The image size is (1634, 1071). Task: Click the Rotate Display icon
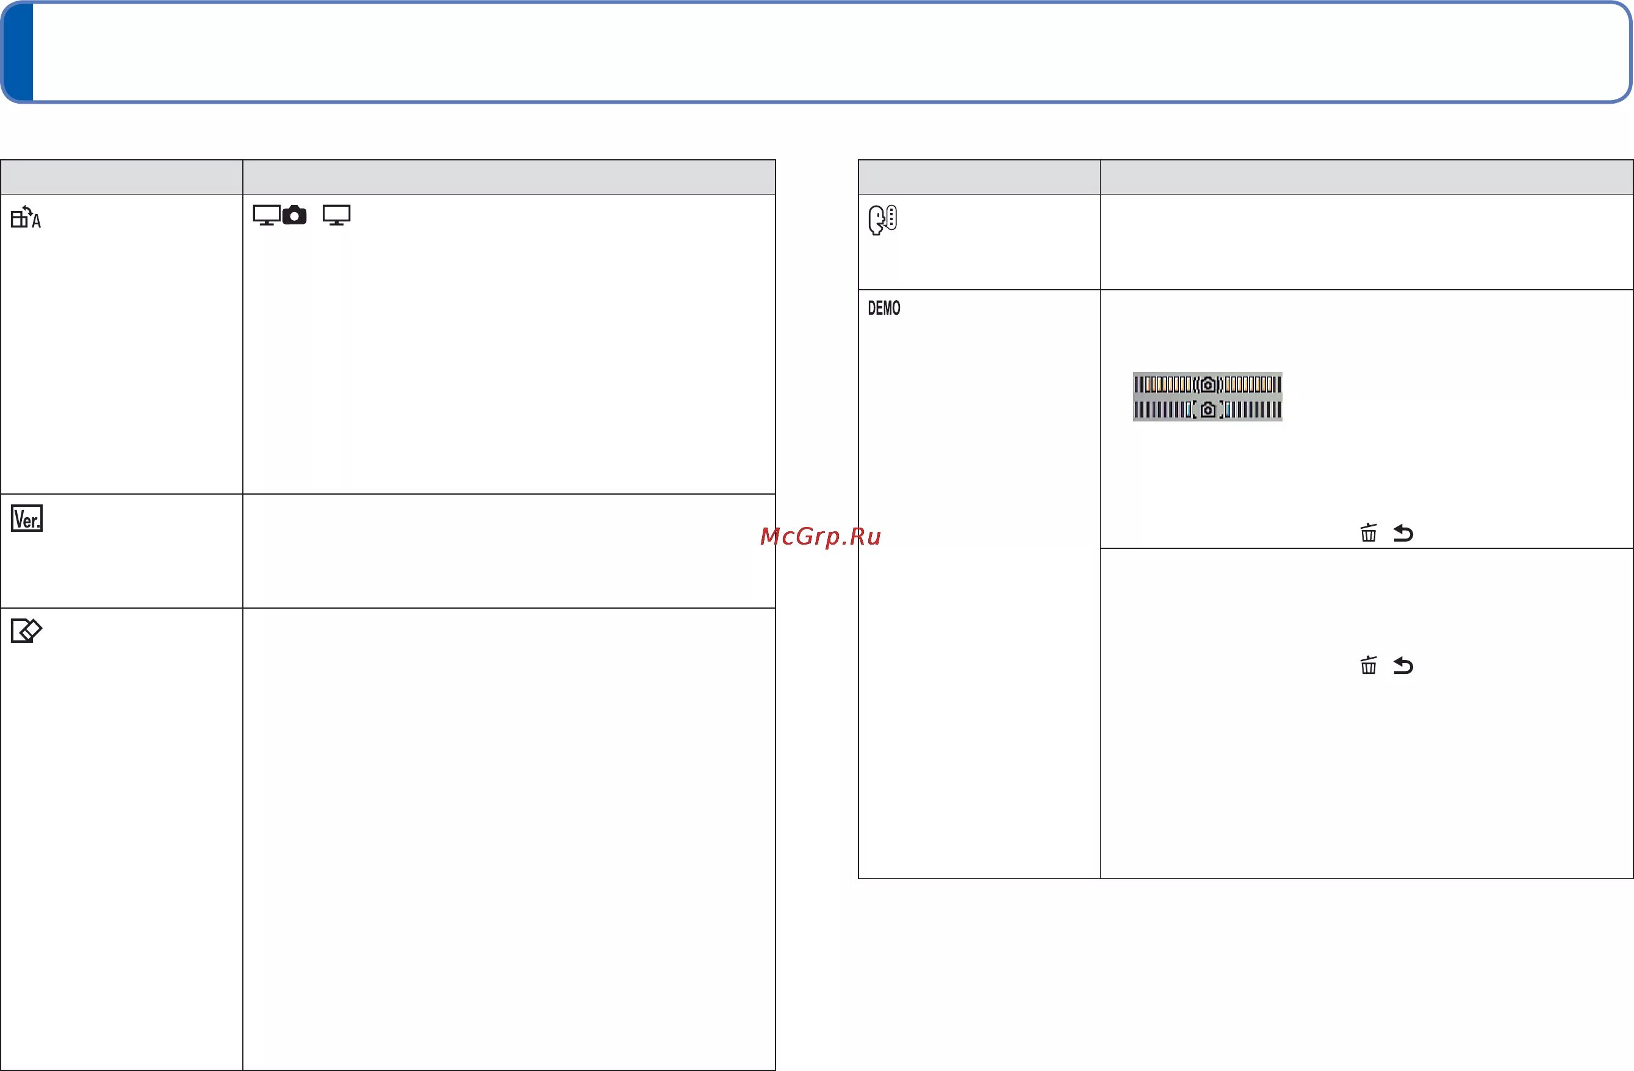pos(26,218)
